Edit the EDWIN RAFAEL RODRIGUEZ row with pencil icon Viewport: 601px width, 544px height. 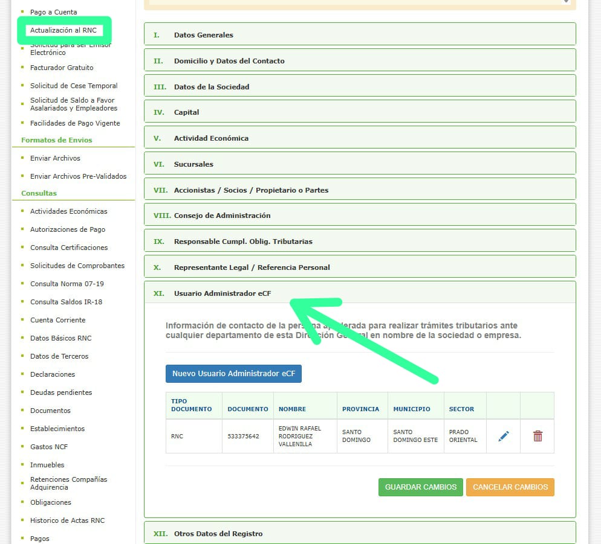503,436
